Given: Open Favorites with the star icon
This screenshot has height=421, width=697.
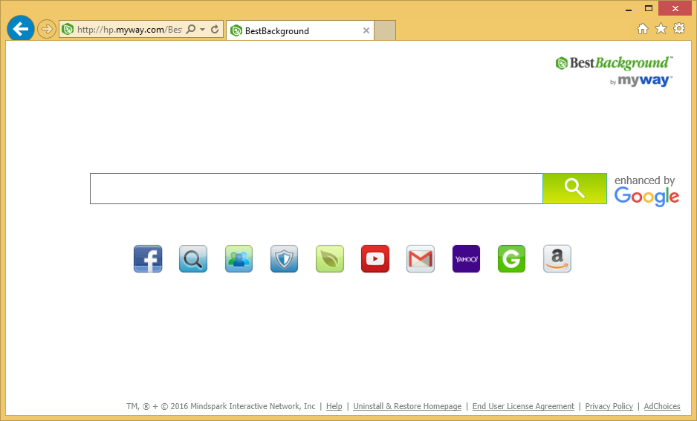Looking at the screenshot, I should click(661, 29).
